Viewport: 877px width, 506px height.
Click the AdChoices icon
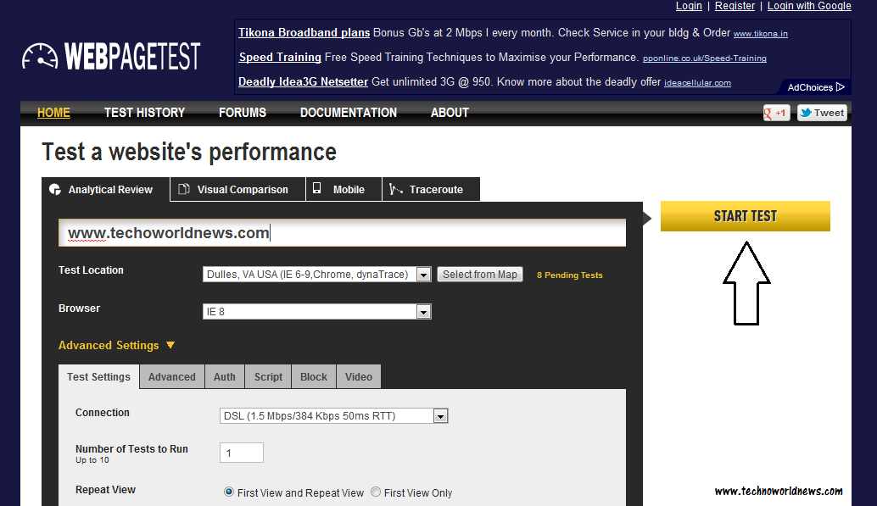click(x=838, y=86)
